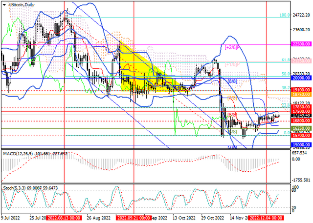Click the [8/8] Murrey level label
Image resolution: width=313 pixels, height=223 pixels.
[x=232, y=81]
